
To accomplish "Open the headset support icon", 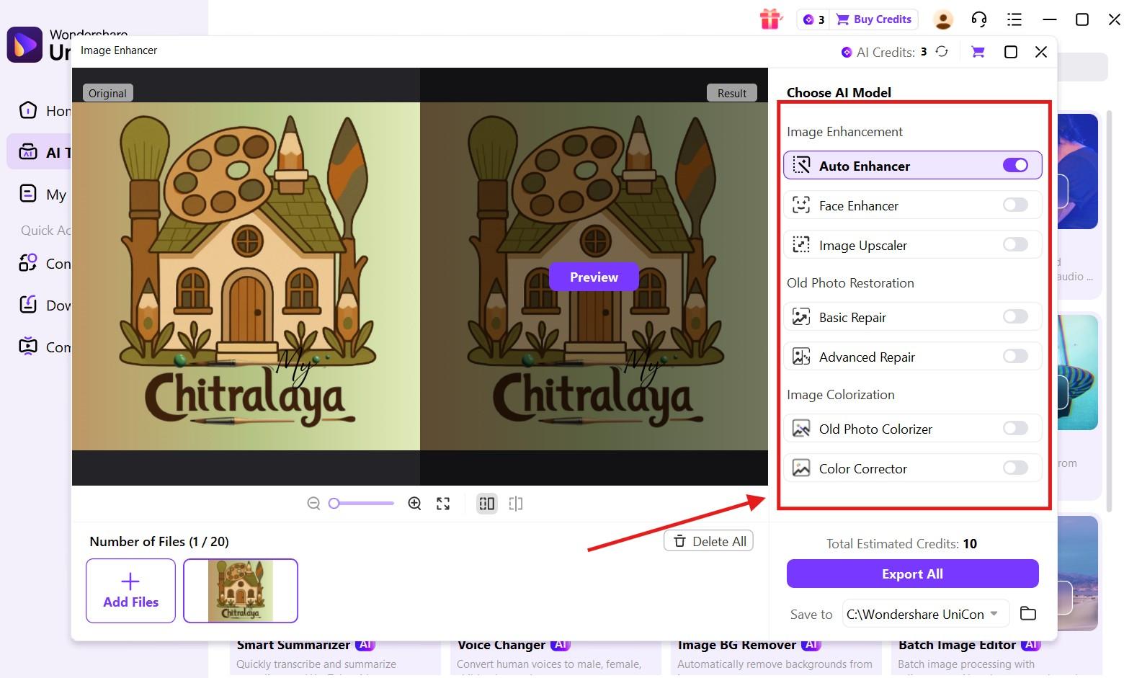I will pos(978,19).
